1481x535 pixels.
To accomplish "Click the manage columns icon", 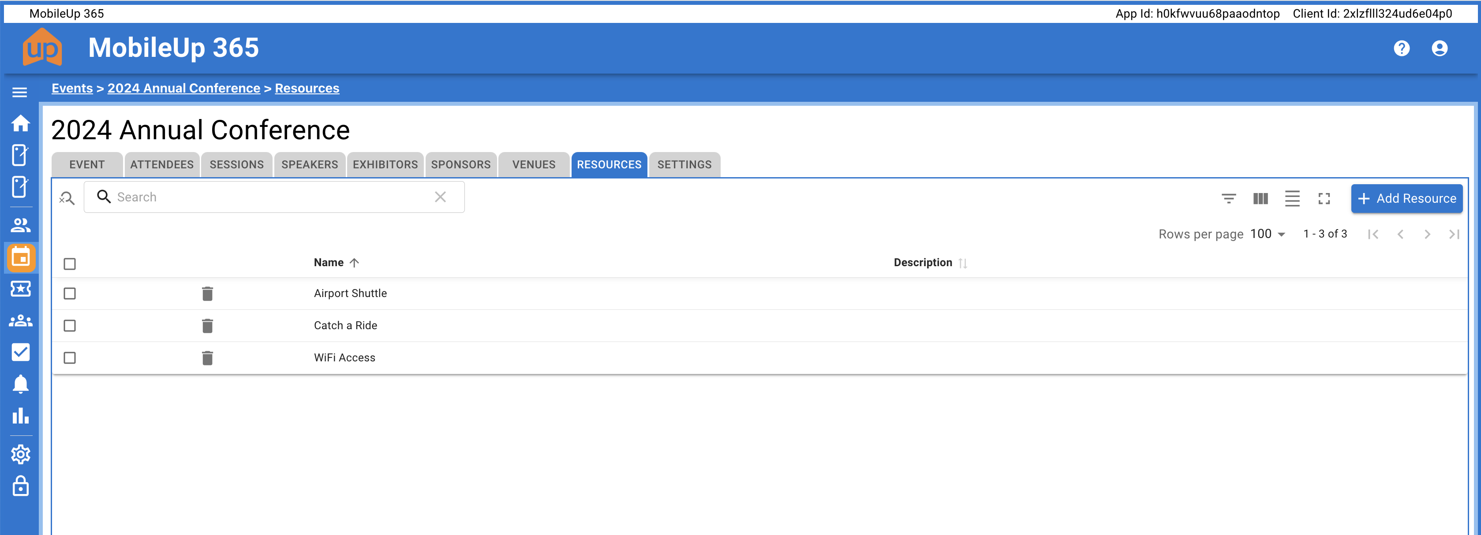I will pyautogui.click(x=1260, y=198).
